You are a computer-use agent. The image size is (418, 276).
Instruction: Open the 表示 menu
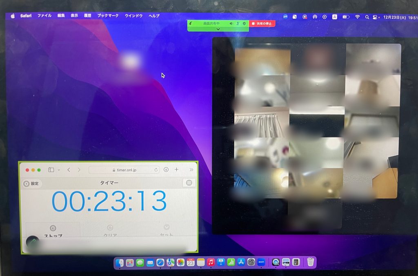(74, 16)
